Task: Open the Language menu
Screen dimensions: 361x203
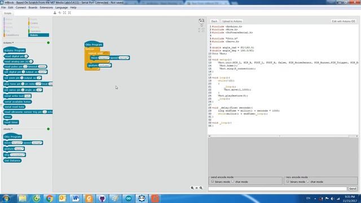Action: (61, 7)
